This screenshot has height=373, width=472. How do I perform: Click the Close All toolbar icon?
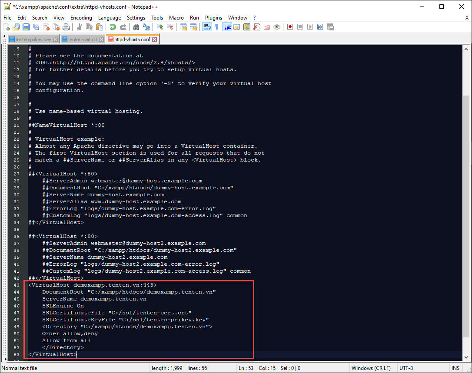click(56, 27)
